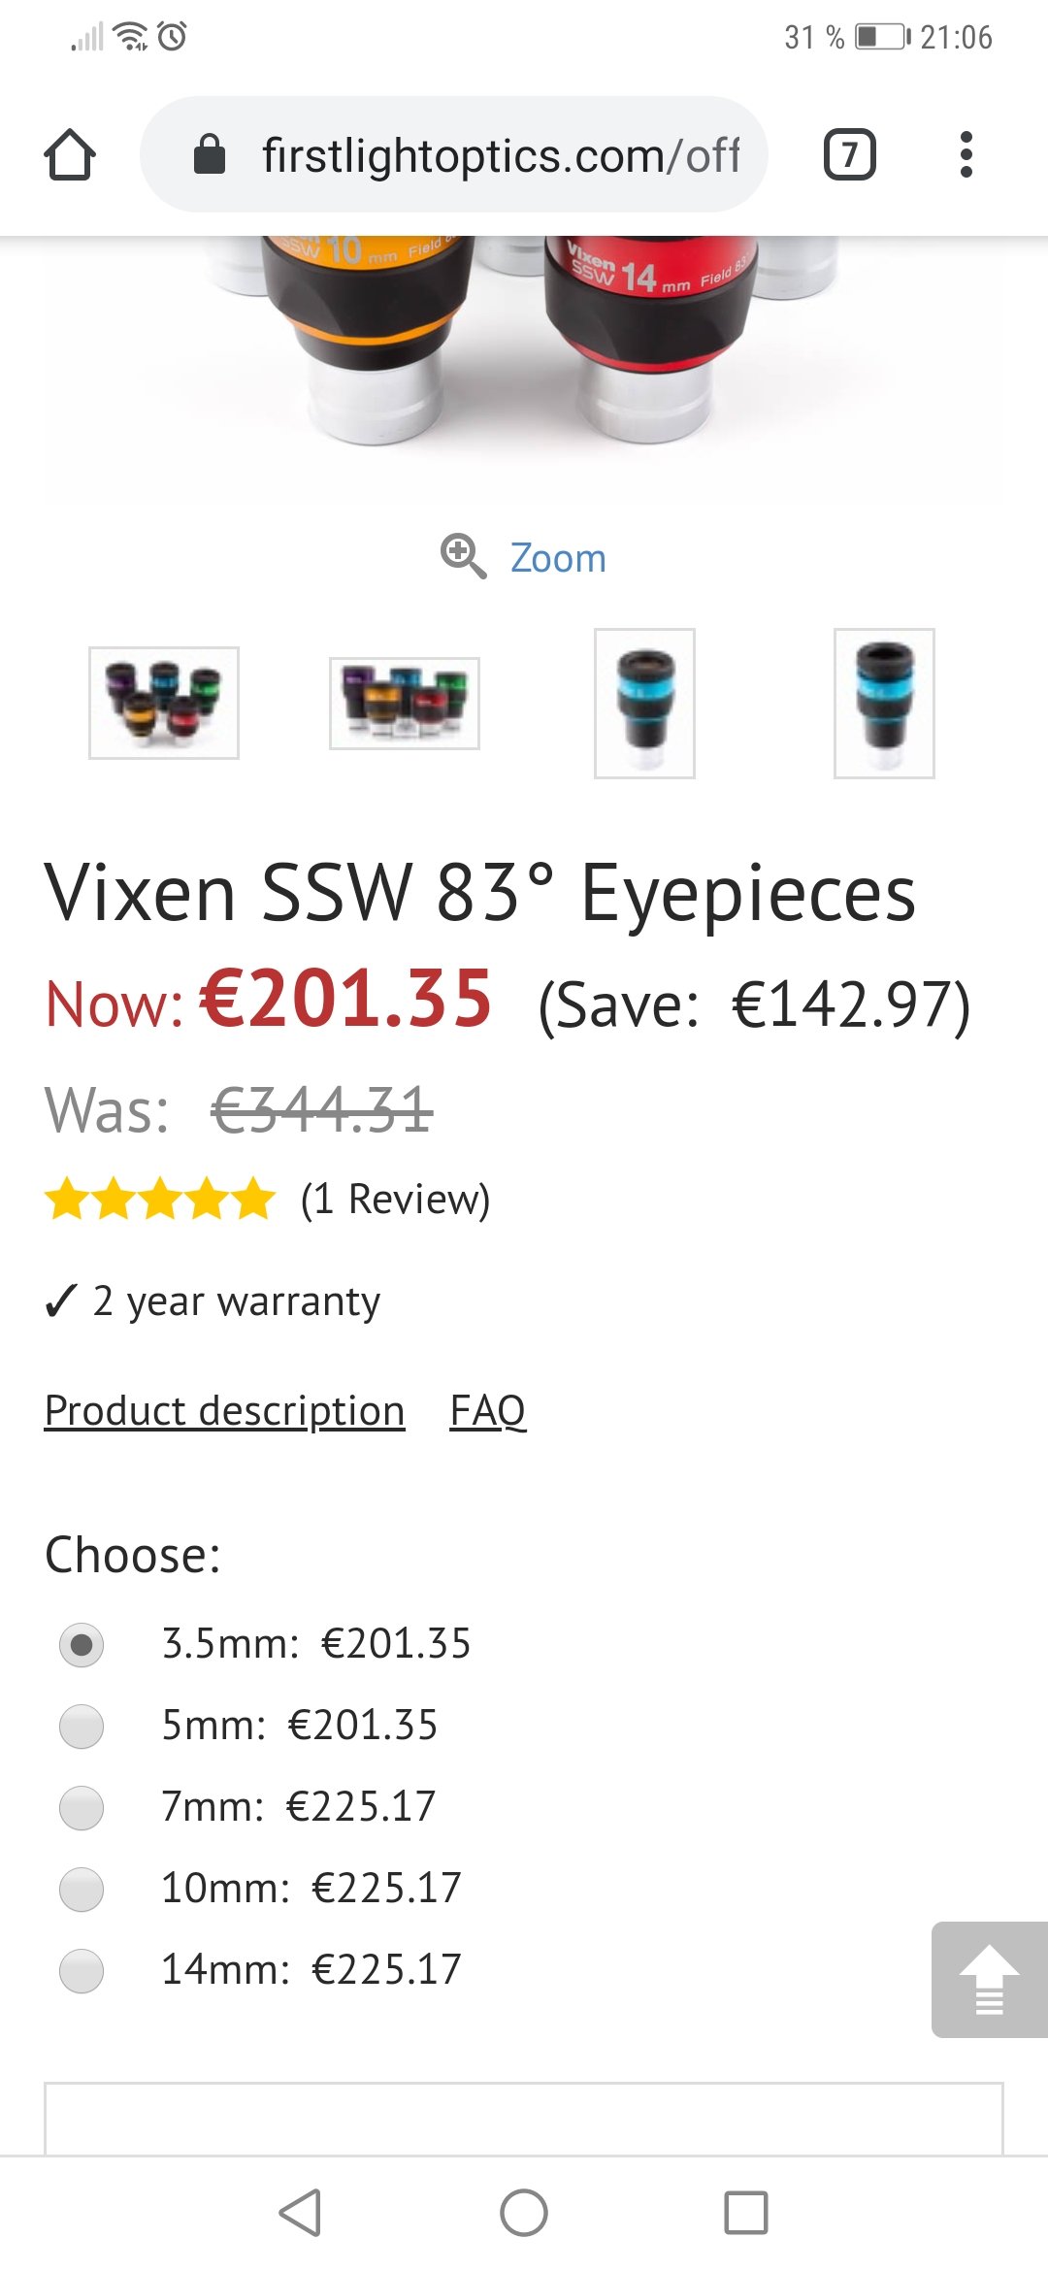View the first multicolor eyepieces thumbnail

pos(164,703)
